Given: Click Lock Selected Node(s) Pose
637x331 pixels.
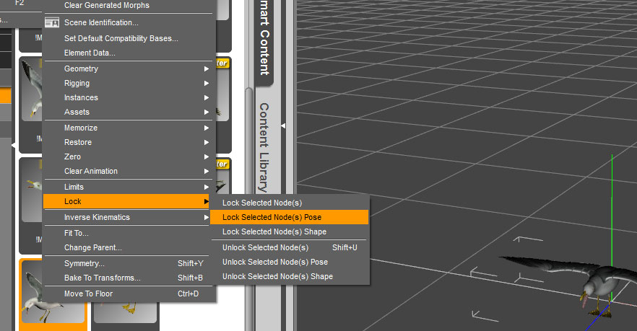Looking at the screenshot, I should pos(289,218).
